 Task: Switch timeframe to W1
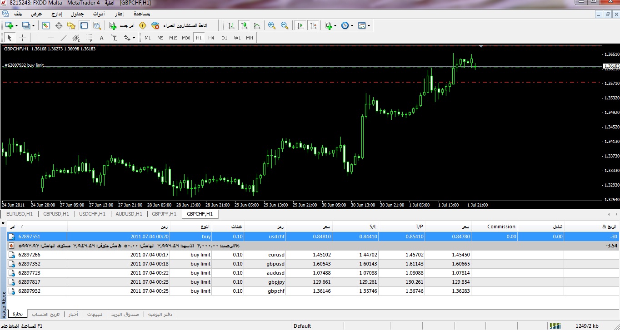point(237,38)
